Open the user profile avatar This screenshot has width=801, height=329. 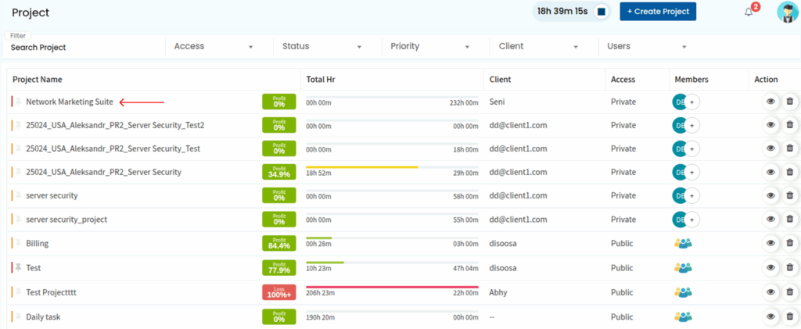pyautogui.click(x=787, y=12)
